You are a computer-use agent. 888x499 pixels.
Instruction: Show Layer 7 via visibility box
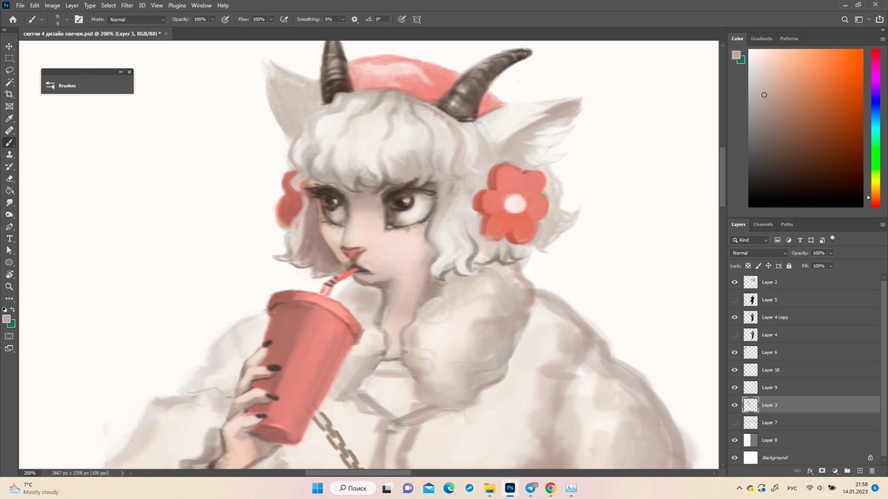pyautogui.click(x=735, y=422)
